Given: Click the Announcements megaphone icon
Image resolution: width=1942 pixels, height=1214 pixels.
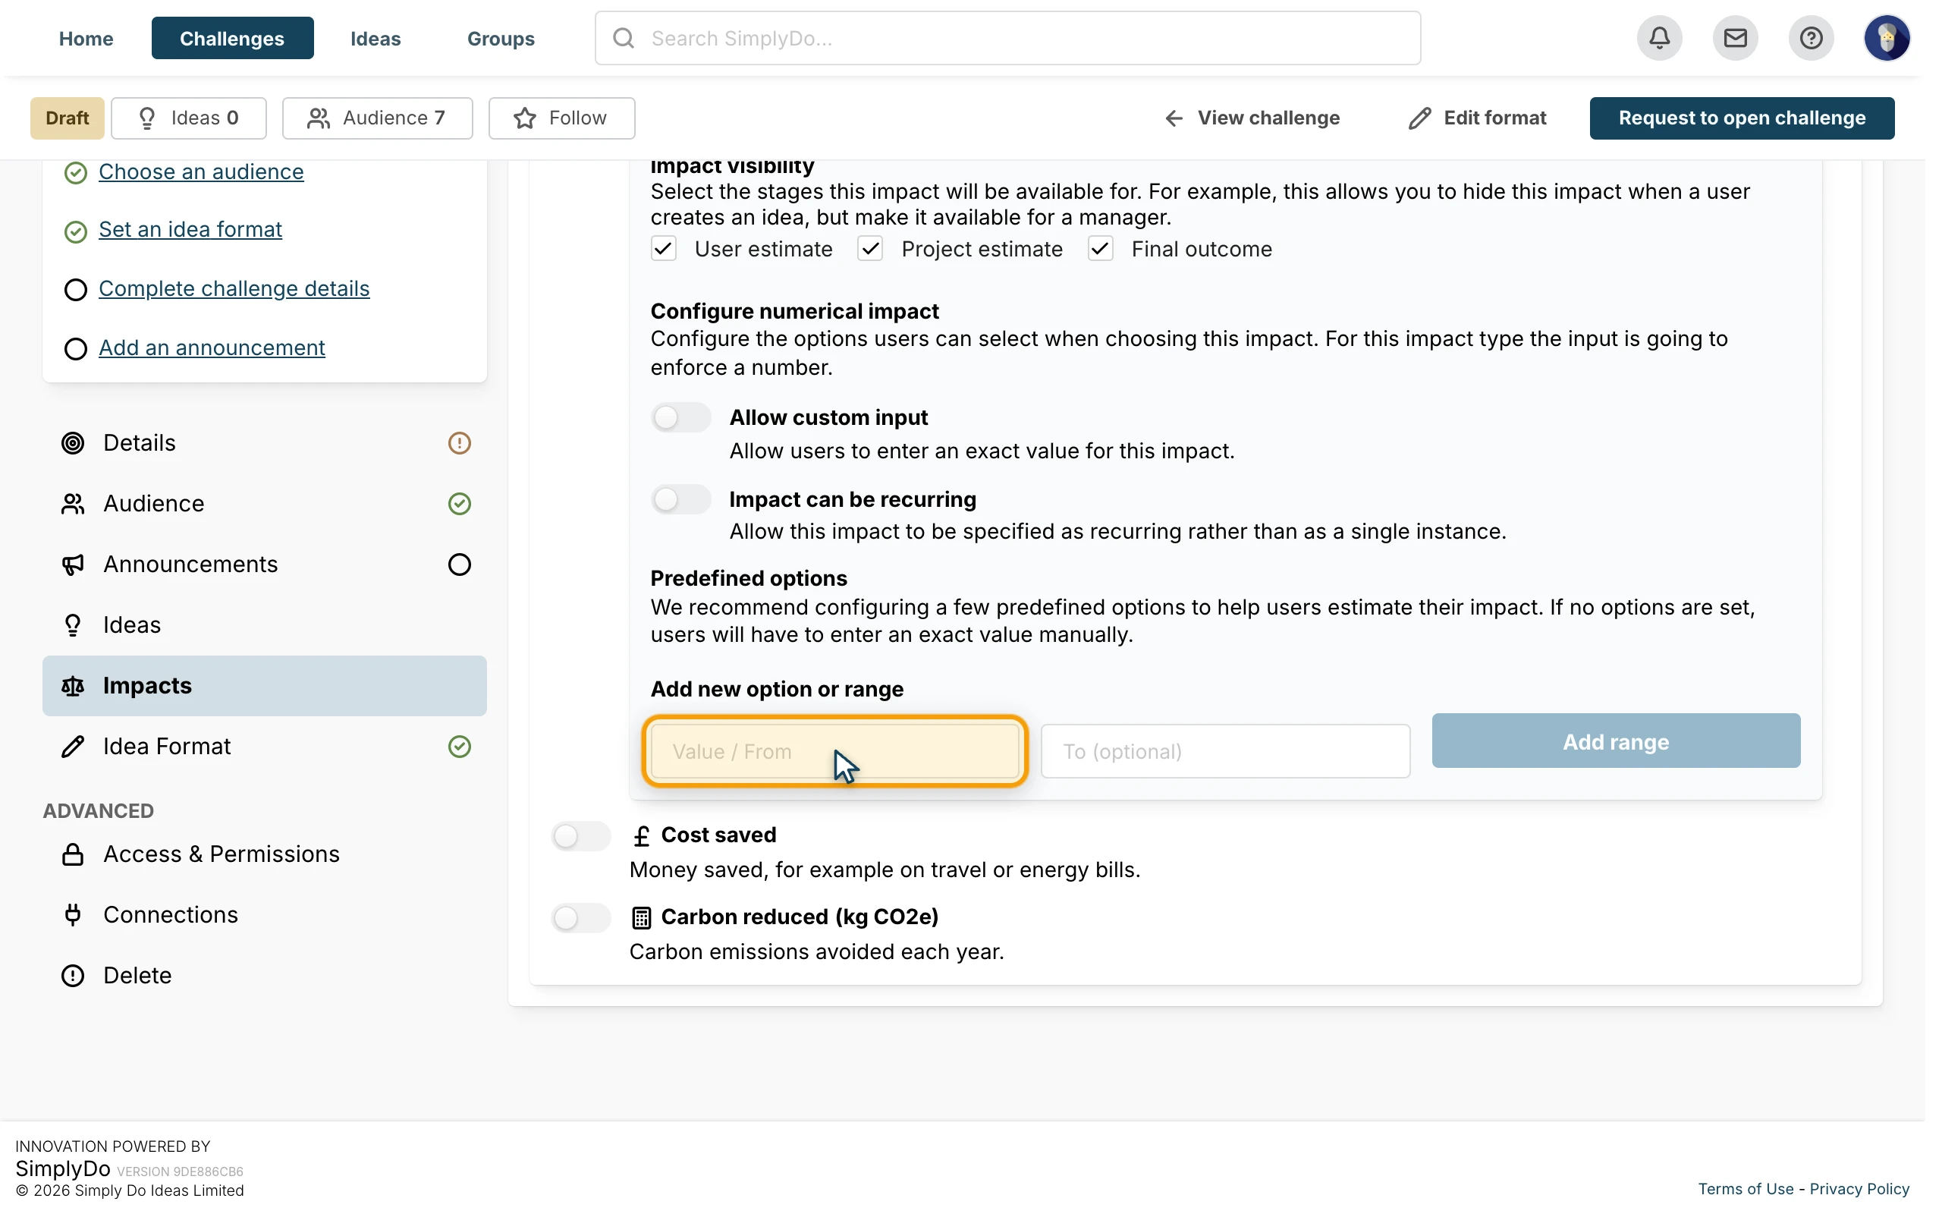Looking at the screenshot, I should 73,565.
